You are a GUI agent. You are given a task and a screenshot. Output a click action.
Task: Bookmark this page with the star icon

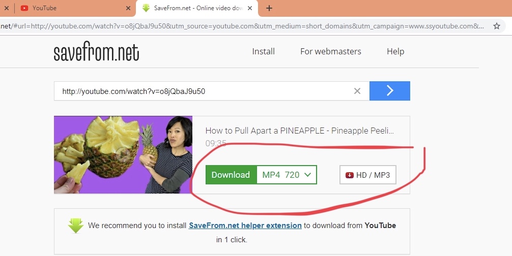[497, 26]
